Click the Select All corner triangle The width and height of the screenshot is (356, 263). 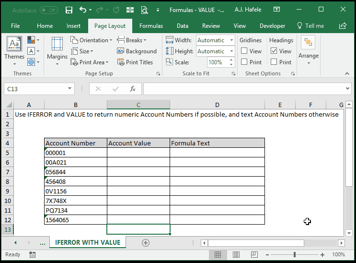coord(9,105)
